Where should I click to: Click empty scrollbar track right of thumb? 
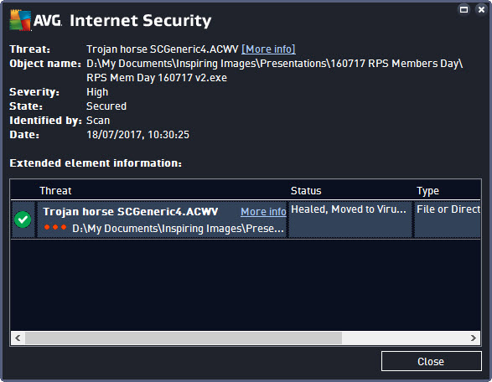(x=404, y=338)
